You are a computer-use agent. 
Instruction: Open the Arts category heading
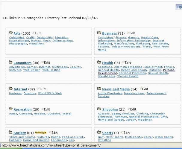[17, 33]
